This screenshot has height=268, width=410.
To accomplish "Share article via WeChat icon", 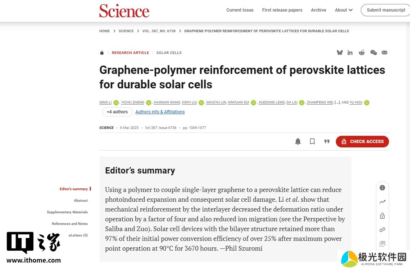I will [374, 53].
